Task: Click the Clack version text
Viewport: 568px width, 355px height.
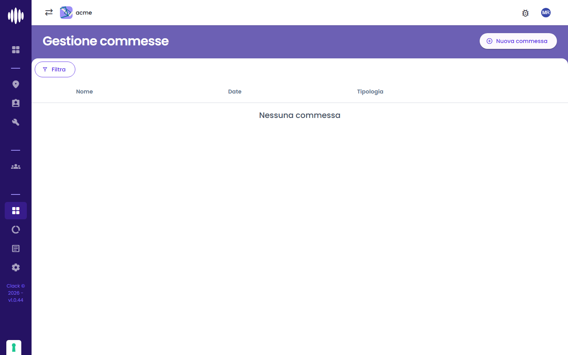Action: pyautogui.click(x=16, y=293)
